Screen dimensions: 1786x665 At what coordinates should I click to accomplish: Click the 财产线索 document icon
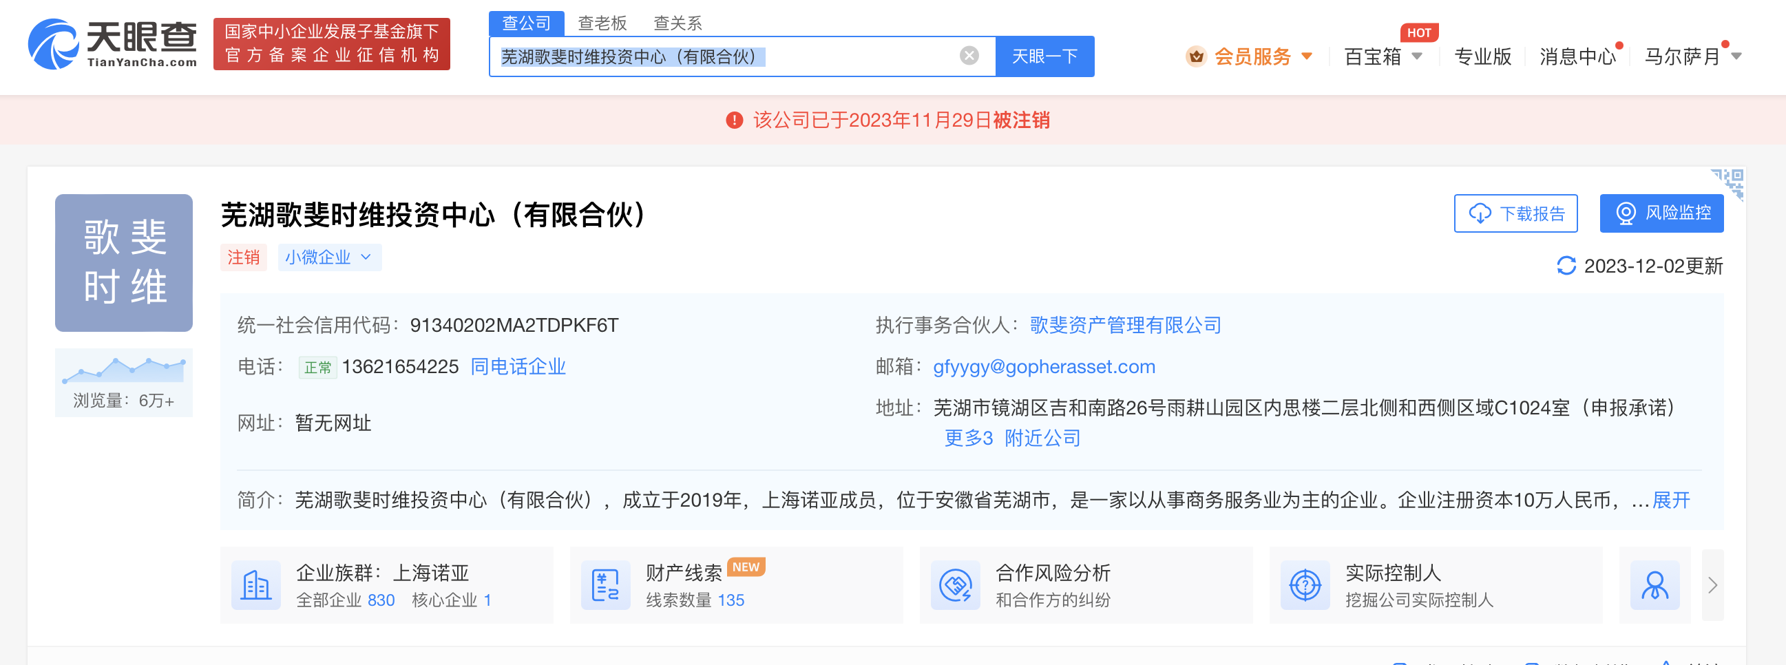(605, 585)
